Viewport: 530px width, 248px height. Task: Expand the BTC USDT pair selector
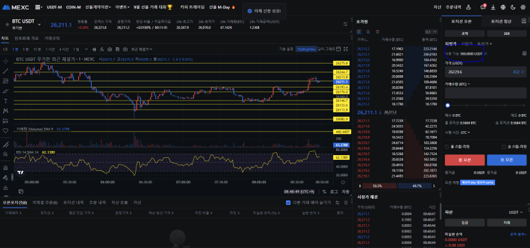40,25
